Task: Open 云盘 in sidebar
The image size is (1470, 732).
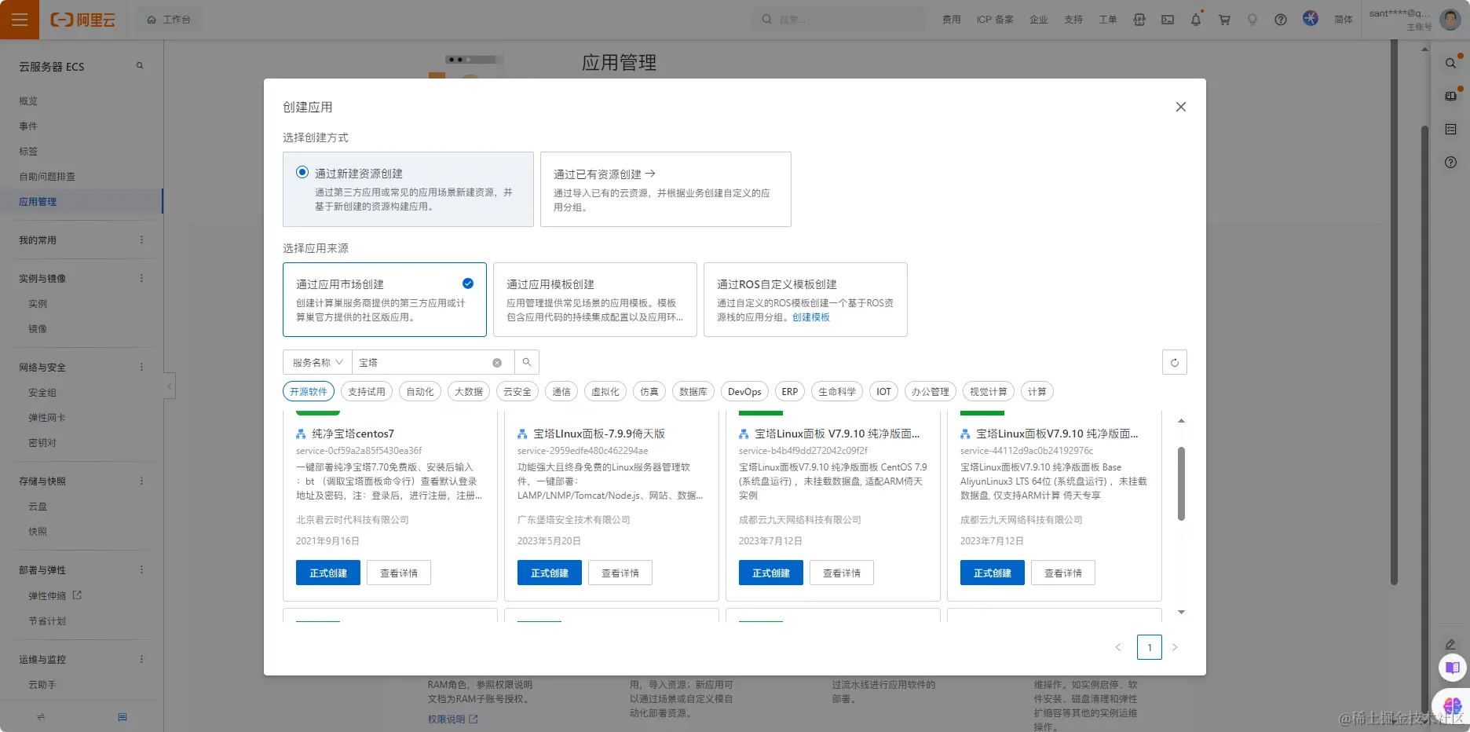Action: (x=38, y=506)
